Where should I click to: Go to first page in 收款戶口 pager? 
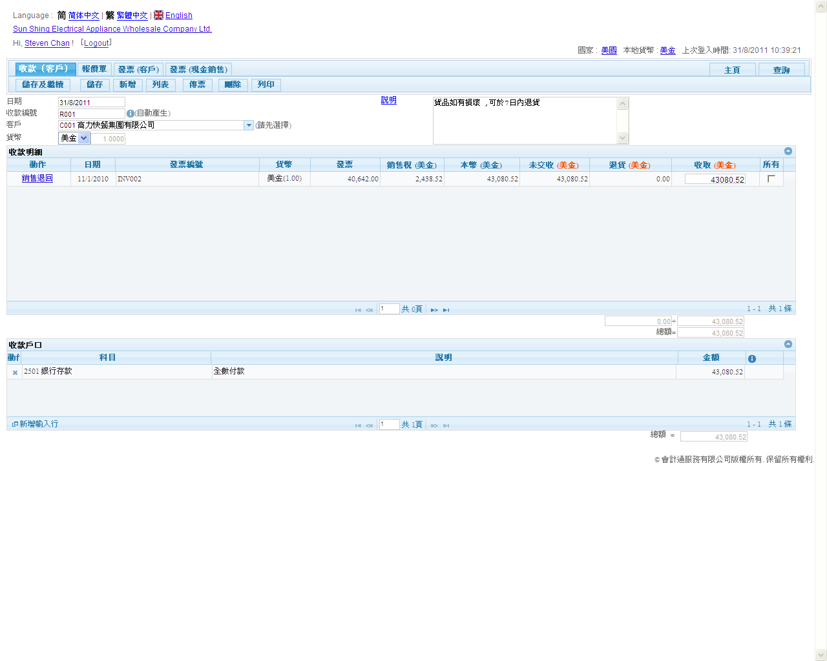(358, 425)
